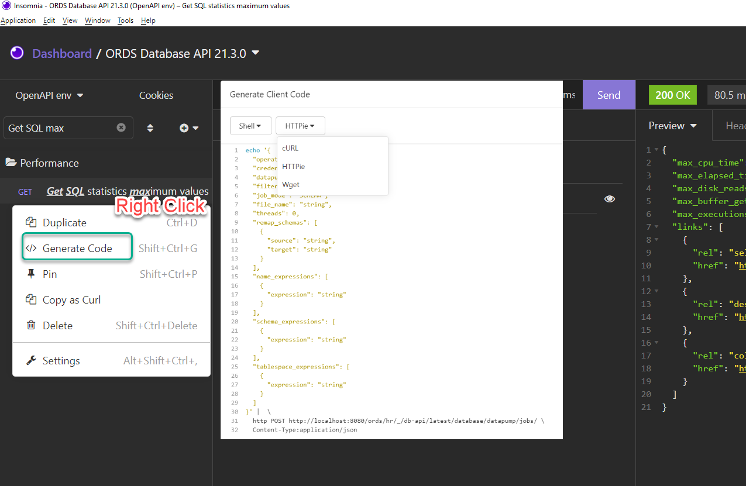Open the View menu
This screenshot has height=486, width=746.
pos(70,20)
